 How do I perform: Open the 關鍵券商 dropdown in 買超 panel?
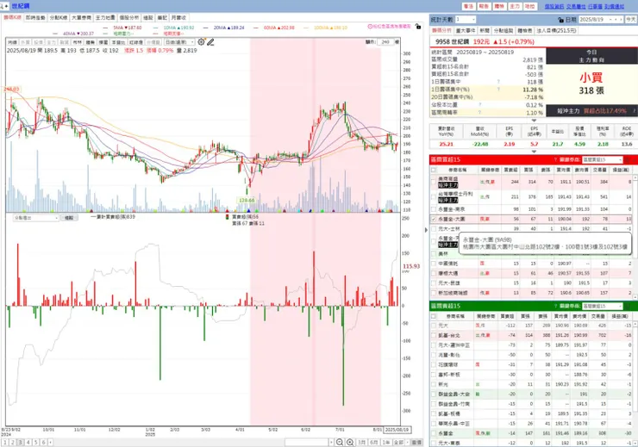point(602,159)
